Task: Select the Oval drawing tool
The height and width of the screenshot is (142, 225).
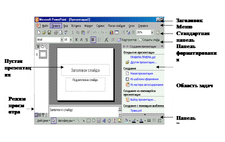Action: (94, 121)
